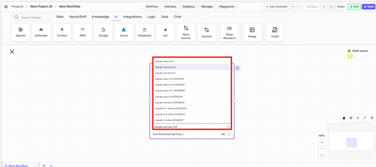
Task: Zoom in with the plus button
Action: [x=322, y=142]
